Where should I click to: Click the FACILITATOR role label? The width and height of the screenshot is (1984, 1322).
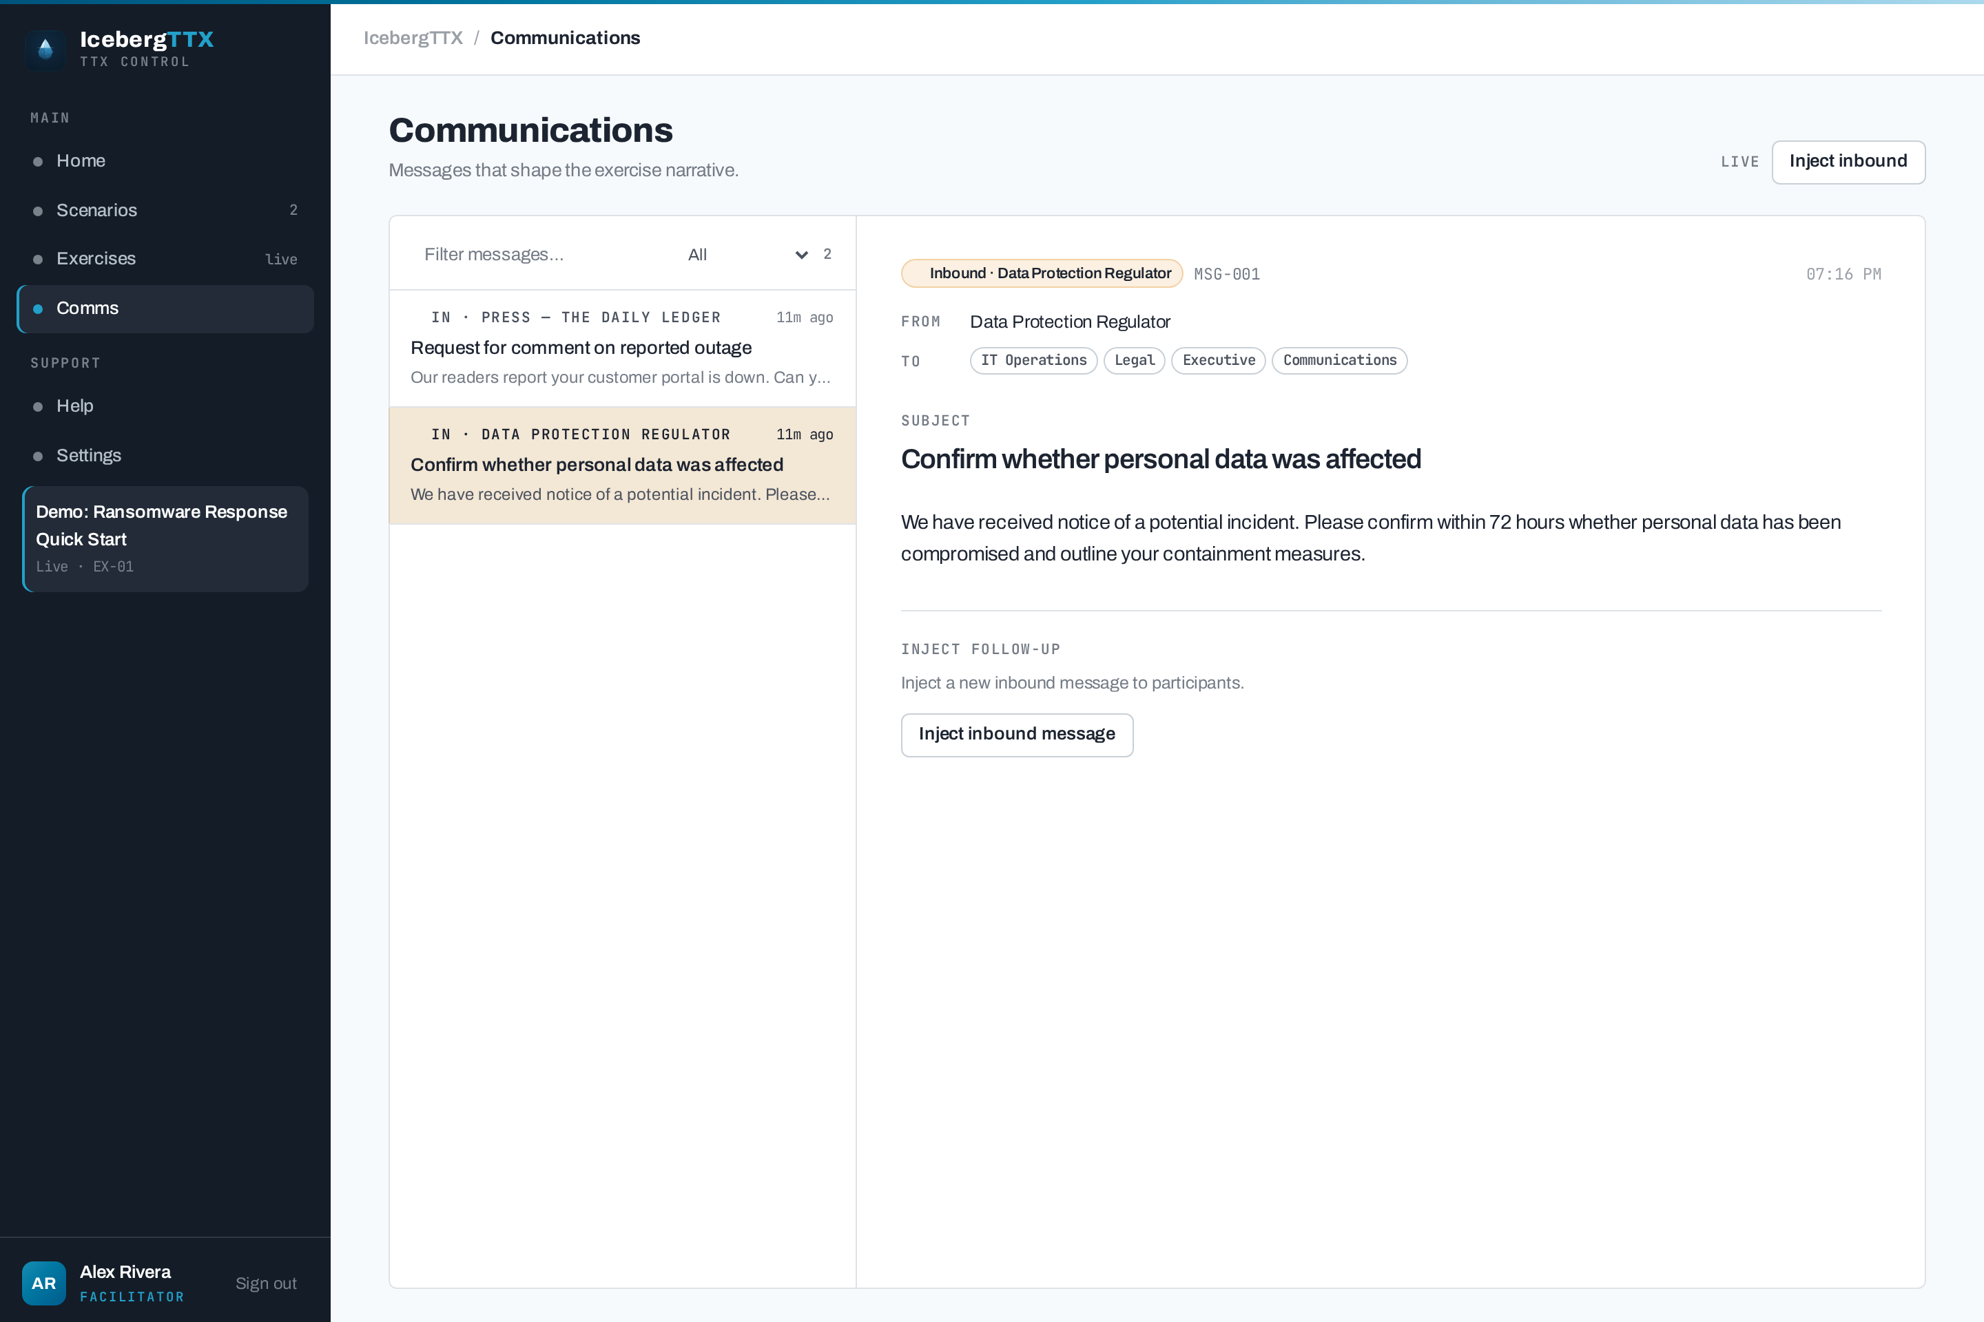pyautogui.click(x=132, y=1297)
